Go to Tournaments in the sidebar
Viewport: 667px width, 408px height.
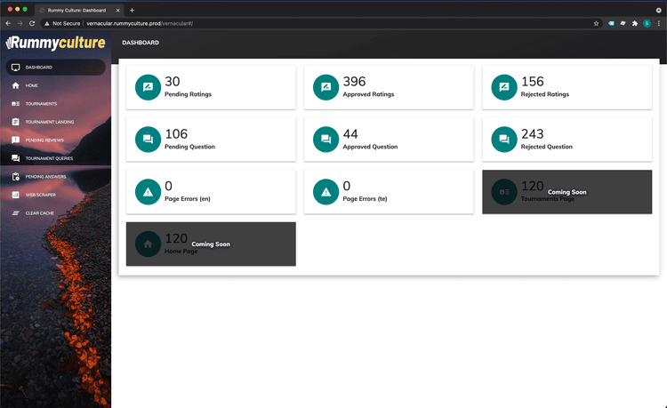(x=41, y=104)
